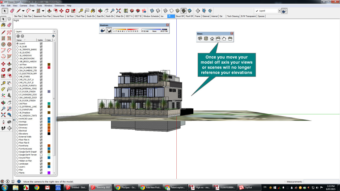340x191 pixels.
Task: Switch to Front view in Views toolbar
Action: tap(212, 39)
